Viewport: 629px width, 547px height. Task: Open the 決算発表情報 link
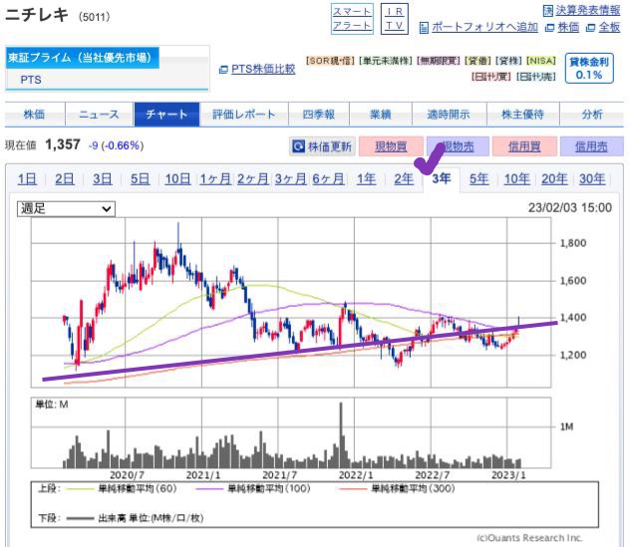point(587,11)
